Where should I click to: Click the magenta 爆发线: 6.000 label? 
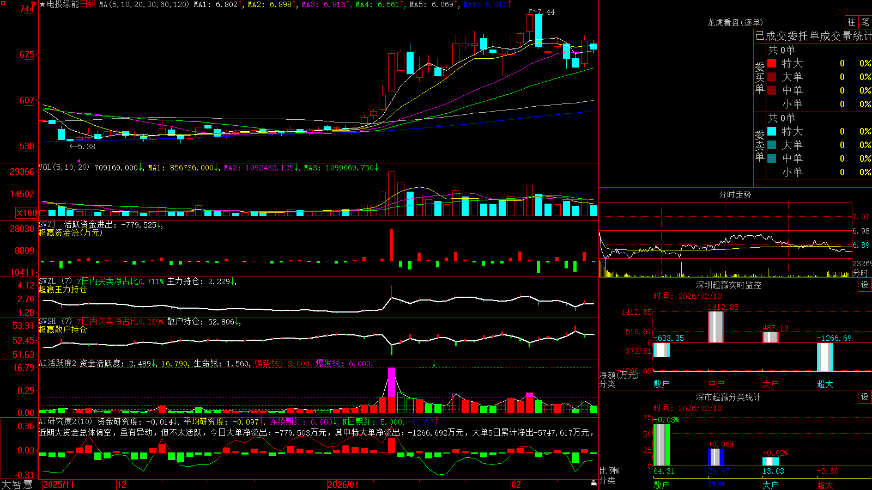point(344,364)
